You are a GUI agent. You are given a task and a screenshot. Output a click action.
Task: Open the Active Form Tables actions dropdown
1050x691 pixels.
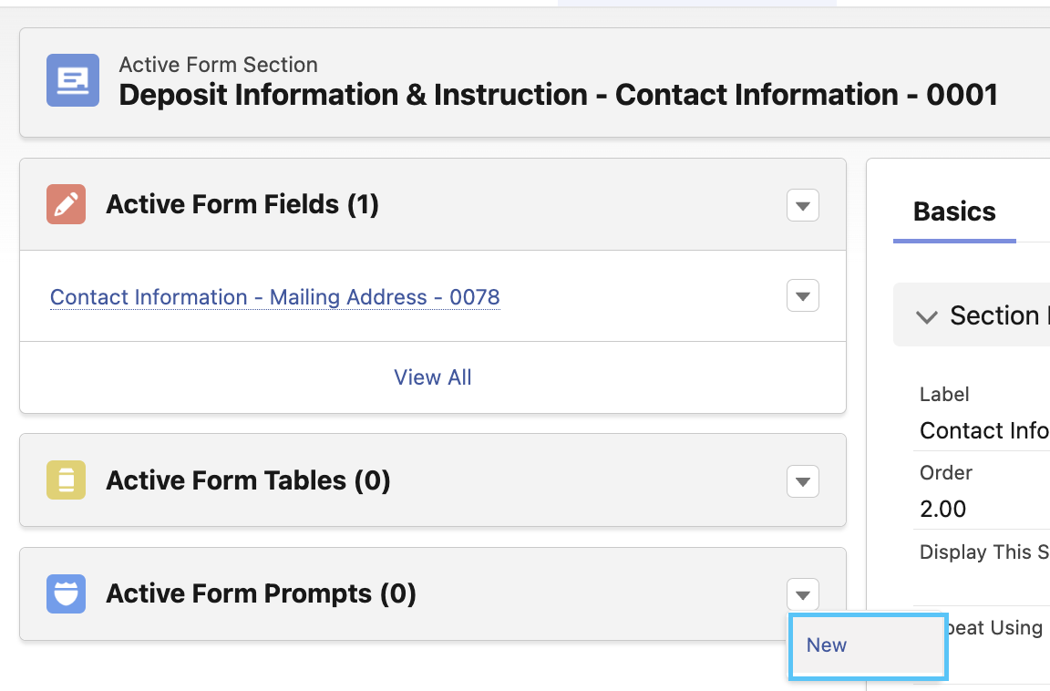coord(802,481)
